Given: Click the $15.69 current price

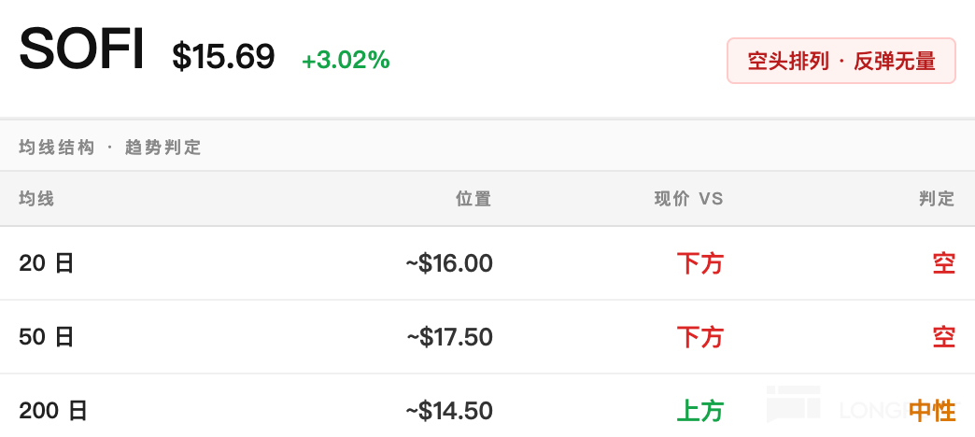Looking at the screenshot, I should tap(223, 56).
